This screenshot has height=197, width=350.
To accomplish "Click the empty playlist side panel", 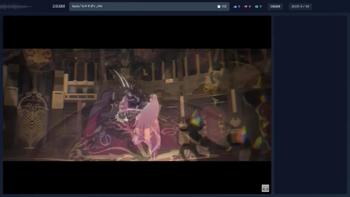I will click(x=311, y=105).
